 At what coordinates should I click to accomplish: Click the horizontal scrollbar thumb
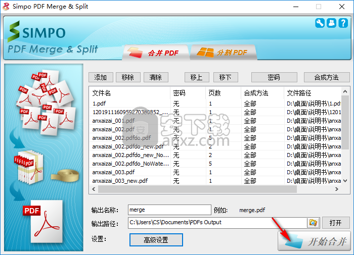pos(197,189)
